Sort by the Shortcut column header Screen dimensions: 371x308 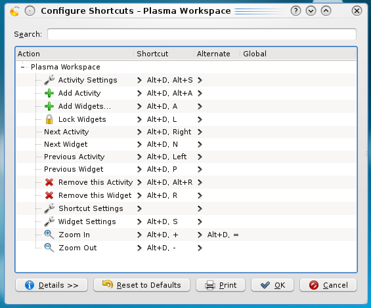[164, 54]
